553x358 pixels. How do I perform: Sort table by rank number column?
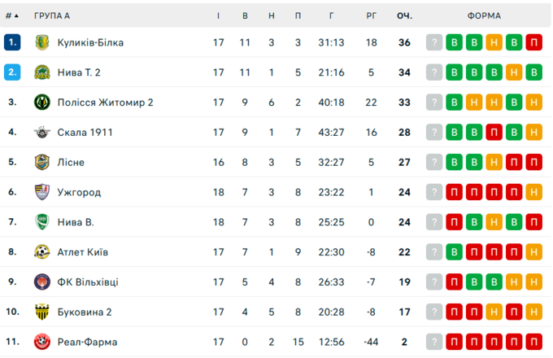[11, 15]
